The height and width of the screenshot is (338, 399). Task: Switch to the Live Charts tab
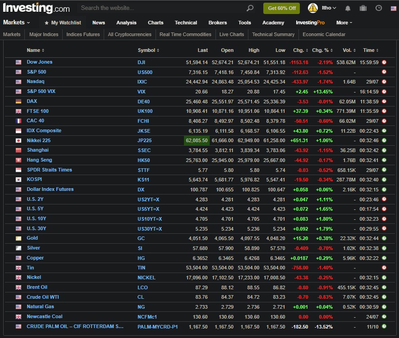[232, 34]
